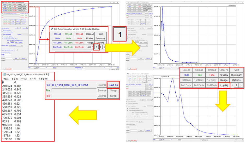245x143 pixels.
Task: Click the row '490.851 0.62' in Notepad
Action: [11, 104]
